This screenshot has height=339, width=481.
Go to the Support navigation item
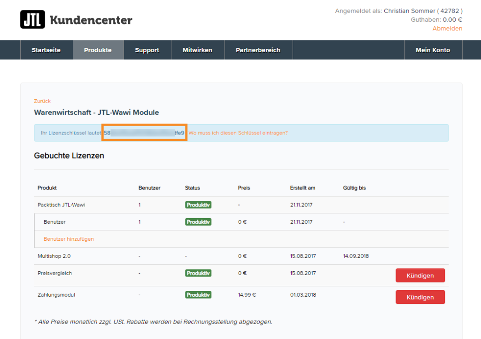[147, 50]
